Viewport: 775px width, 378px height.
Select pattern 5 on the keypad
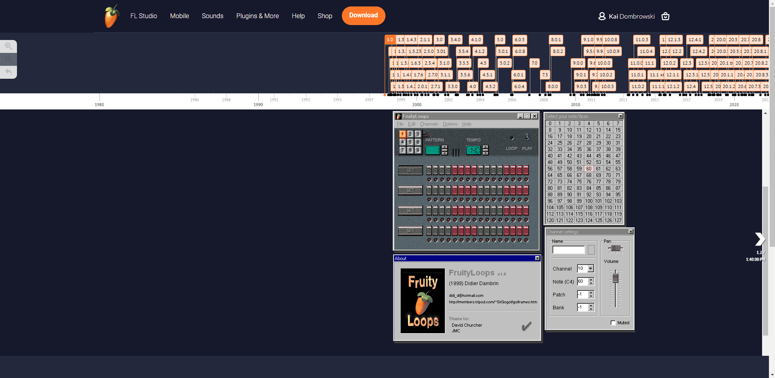(x=410, y=142)
